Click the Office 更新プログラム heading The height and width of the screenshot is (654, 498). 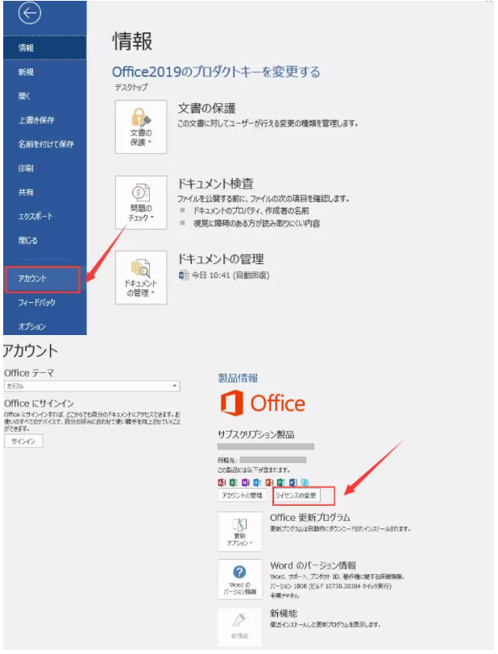pyautogui.click(x=309, y=518)
